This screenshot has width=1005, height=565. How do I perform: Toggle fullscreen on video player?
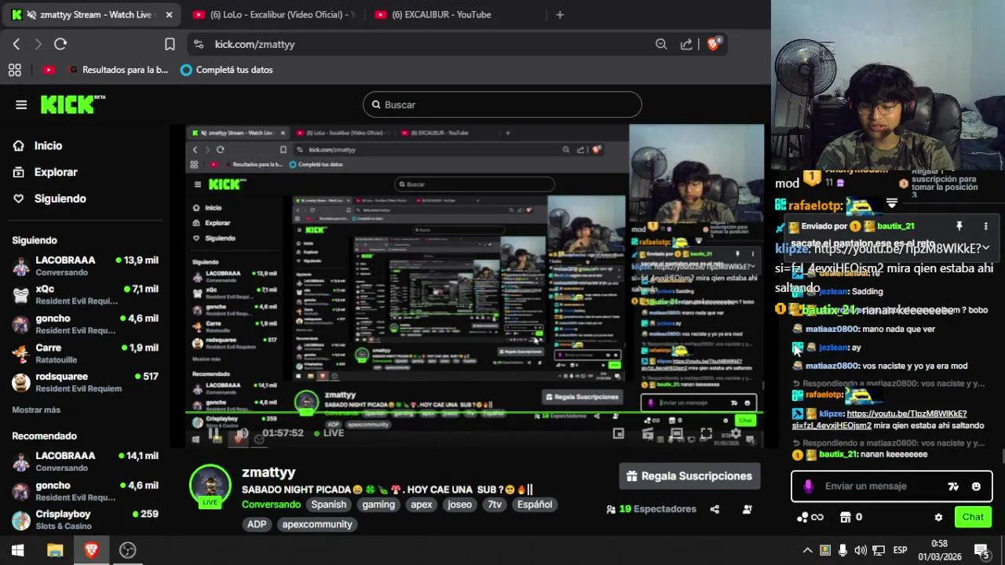coord(706,433)
